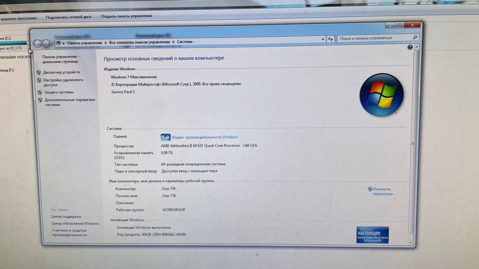Expand the arrow after Все элементы панели управления
This screenshot has width=479, height=269.
[173, 42]
